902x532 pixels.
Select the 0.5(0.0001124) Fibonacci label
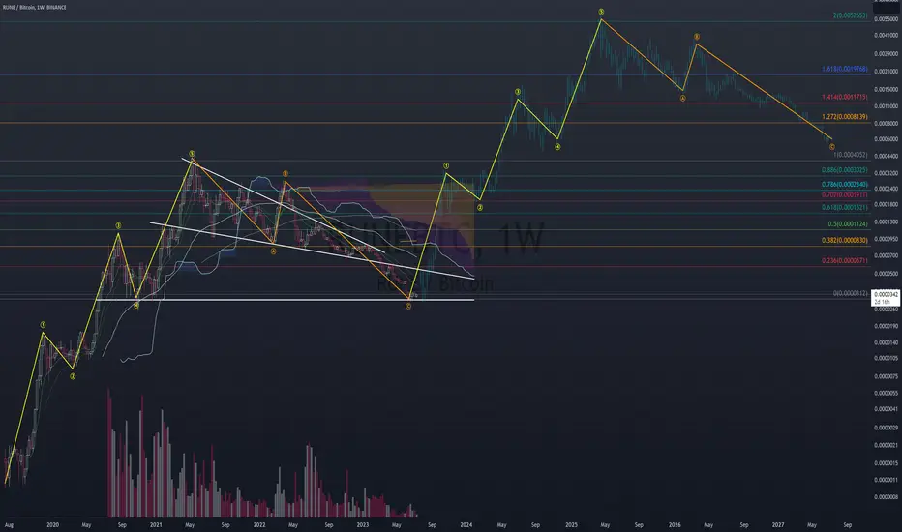click(x=848, y=224)
